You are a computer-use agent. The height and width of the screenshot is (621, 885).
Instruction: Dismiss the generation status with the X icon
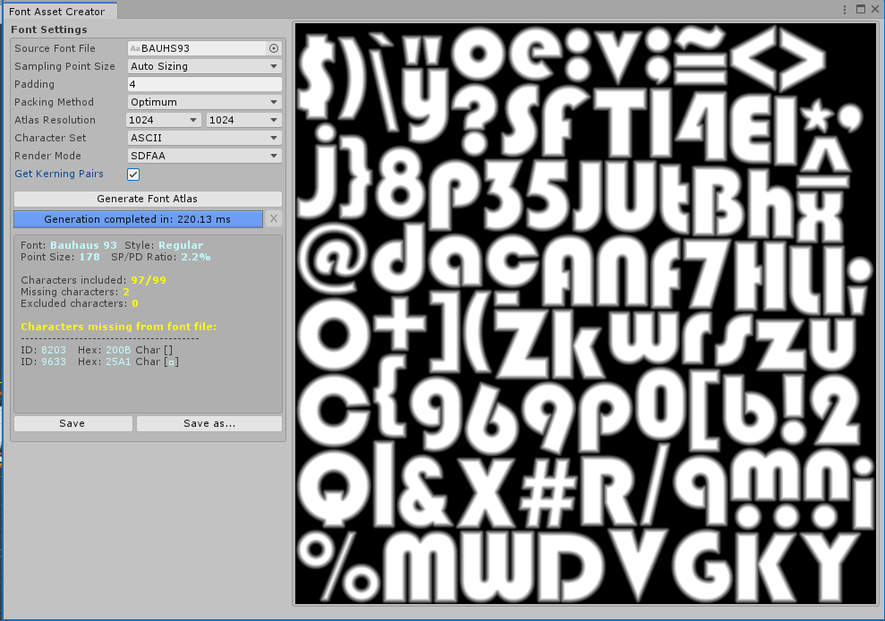click(273, 218)
